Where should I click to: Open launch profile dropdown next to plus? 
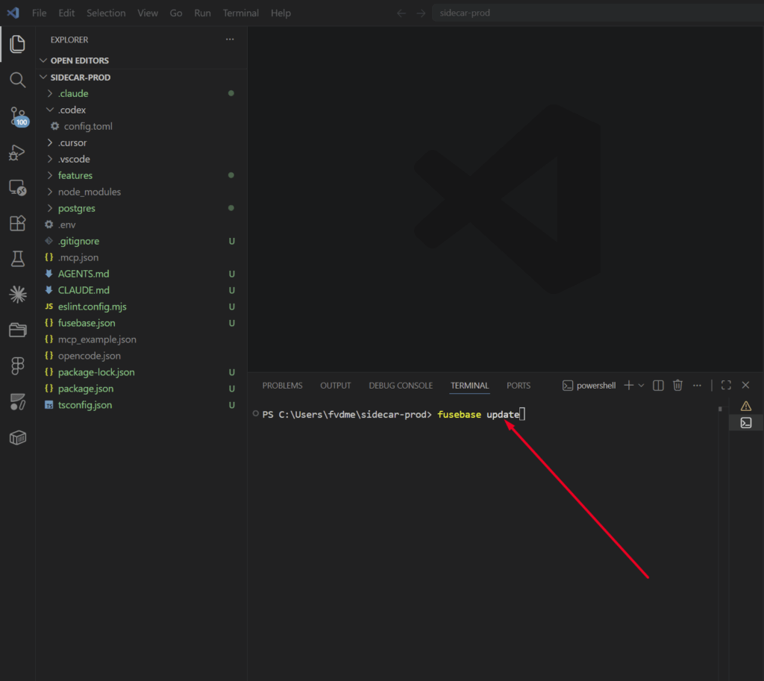[x=641, y=386]
